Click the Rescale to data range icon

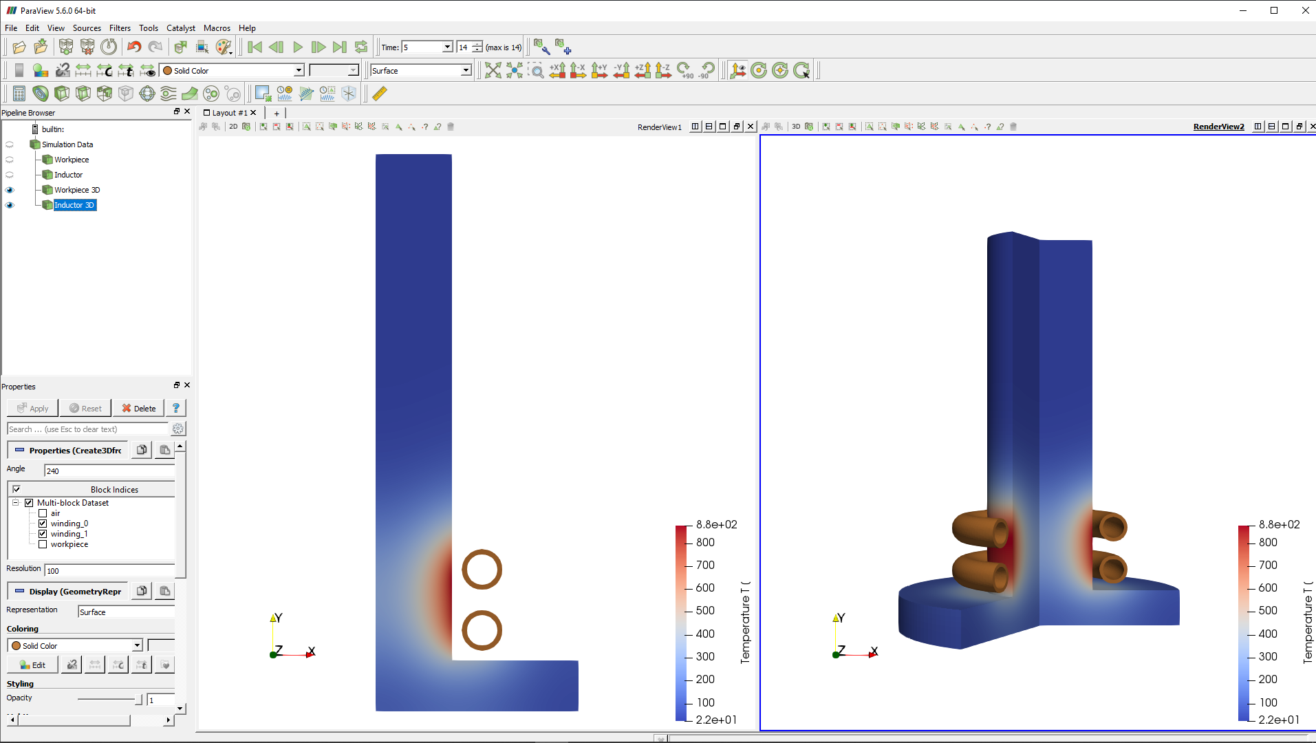tap(83, 70)
